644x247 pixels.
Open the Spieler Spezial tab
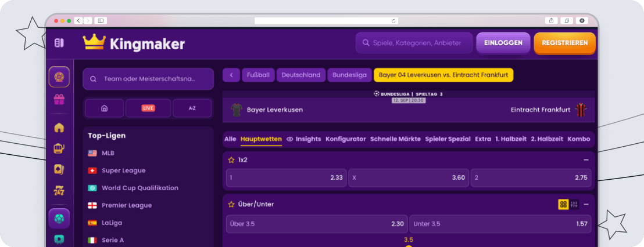pos(448,139)
